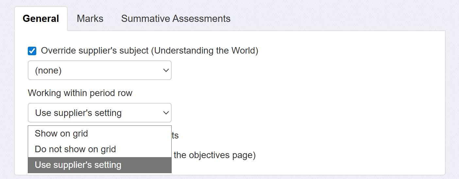Click the chevron arrow on the (none) dropdown
This screenshot has width=459, height=179.
click(166, 70)
